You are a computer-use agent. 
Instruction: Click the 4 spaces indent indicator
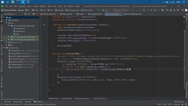tap(177, 105)
